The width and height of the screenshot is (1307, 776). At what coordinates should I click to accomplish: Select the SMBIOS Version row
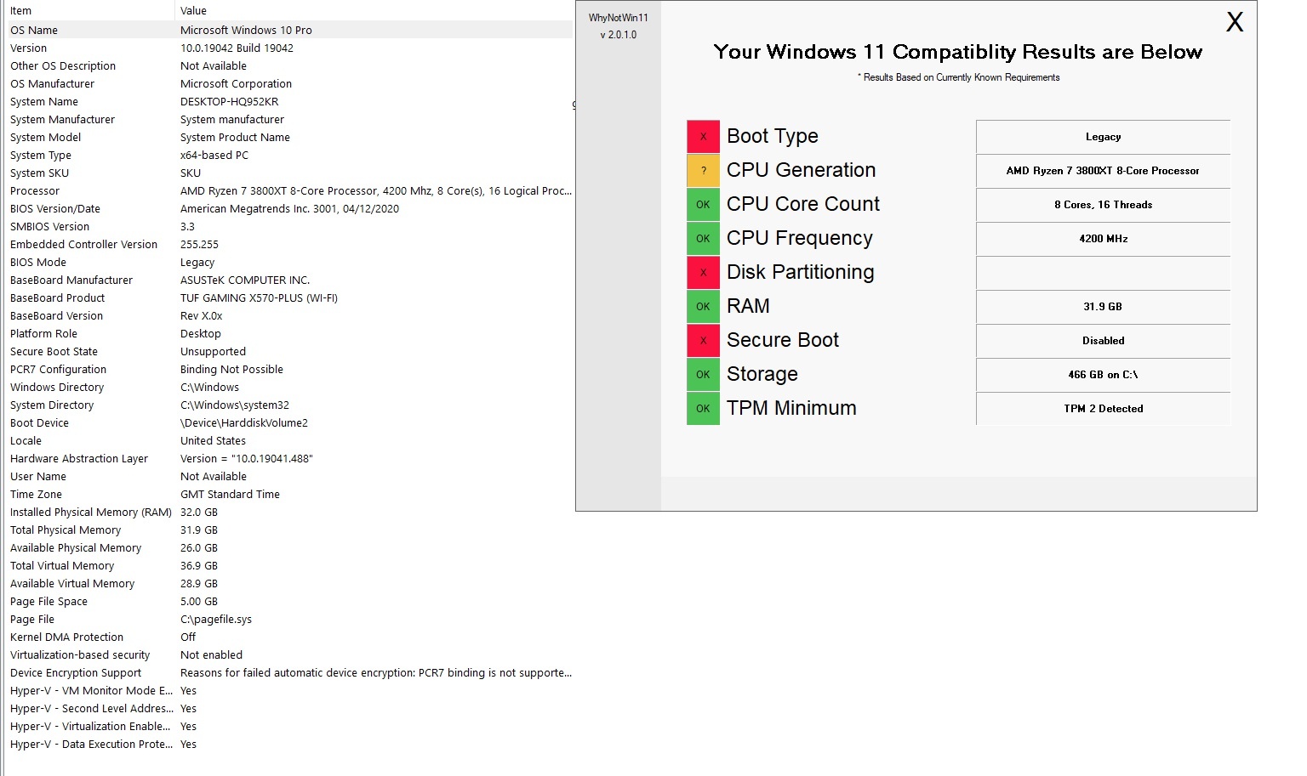(288, 226)
